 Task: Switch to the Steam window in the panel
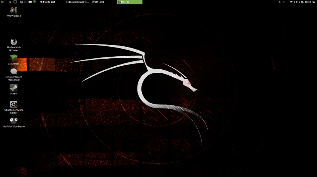click(98, 2)
